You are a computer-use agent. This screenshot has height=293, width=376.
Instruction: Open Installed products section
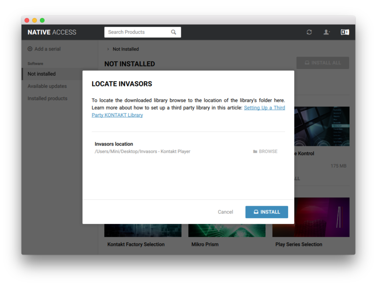click(x=47, y=98)
